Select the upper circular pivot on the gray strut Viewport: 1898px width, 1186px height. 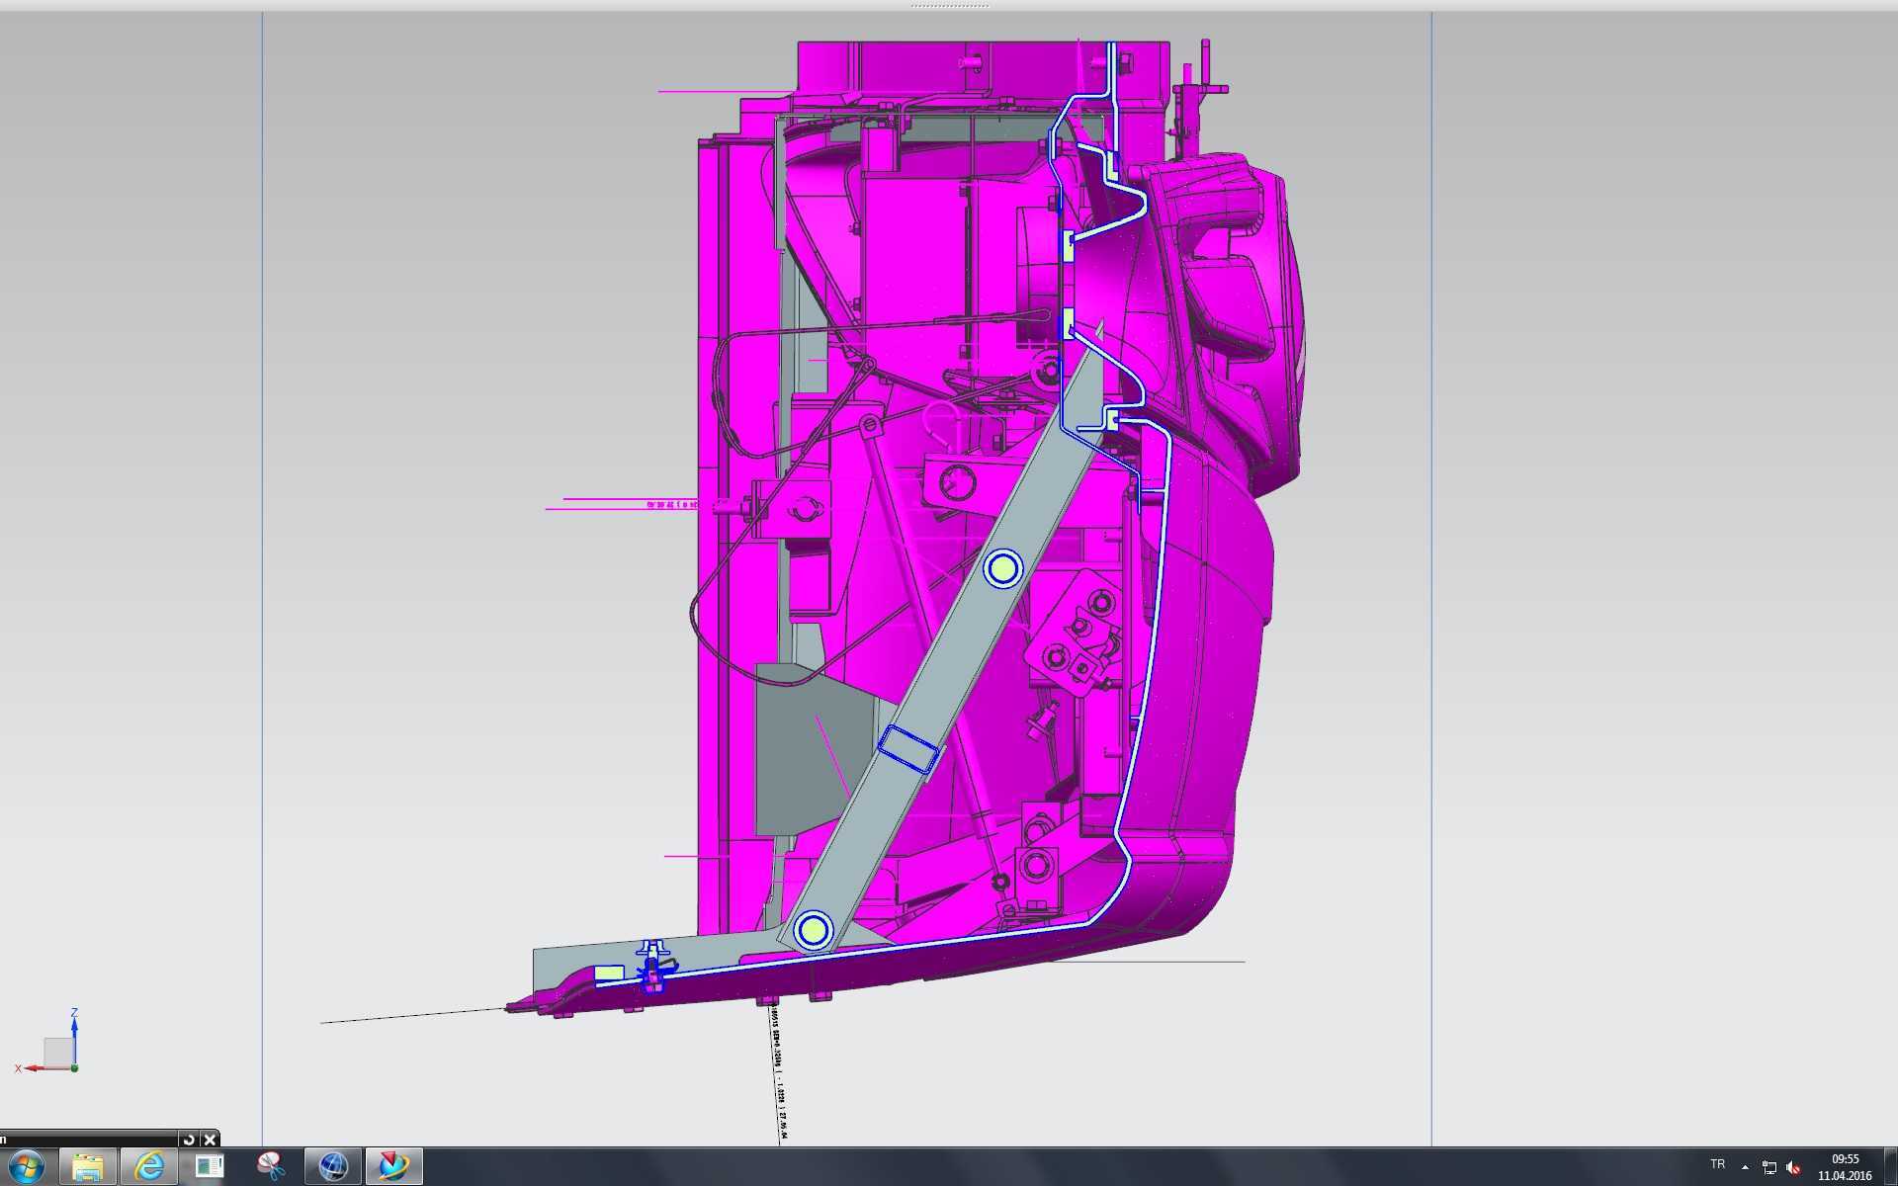point(1003,569)
